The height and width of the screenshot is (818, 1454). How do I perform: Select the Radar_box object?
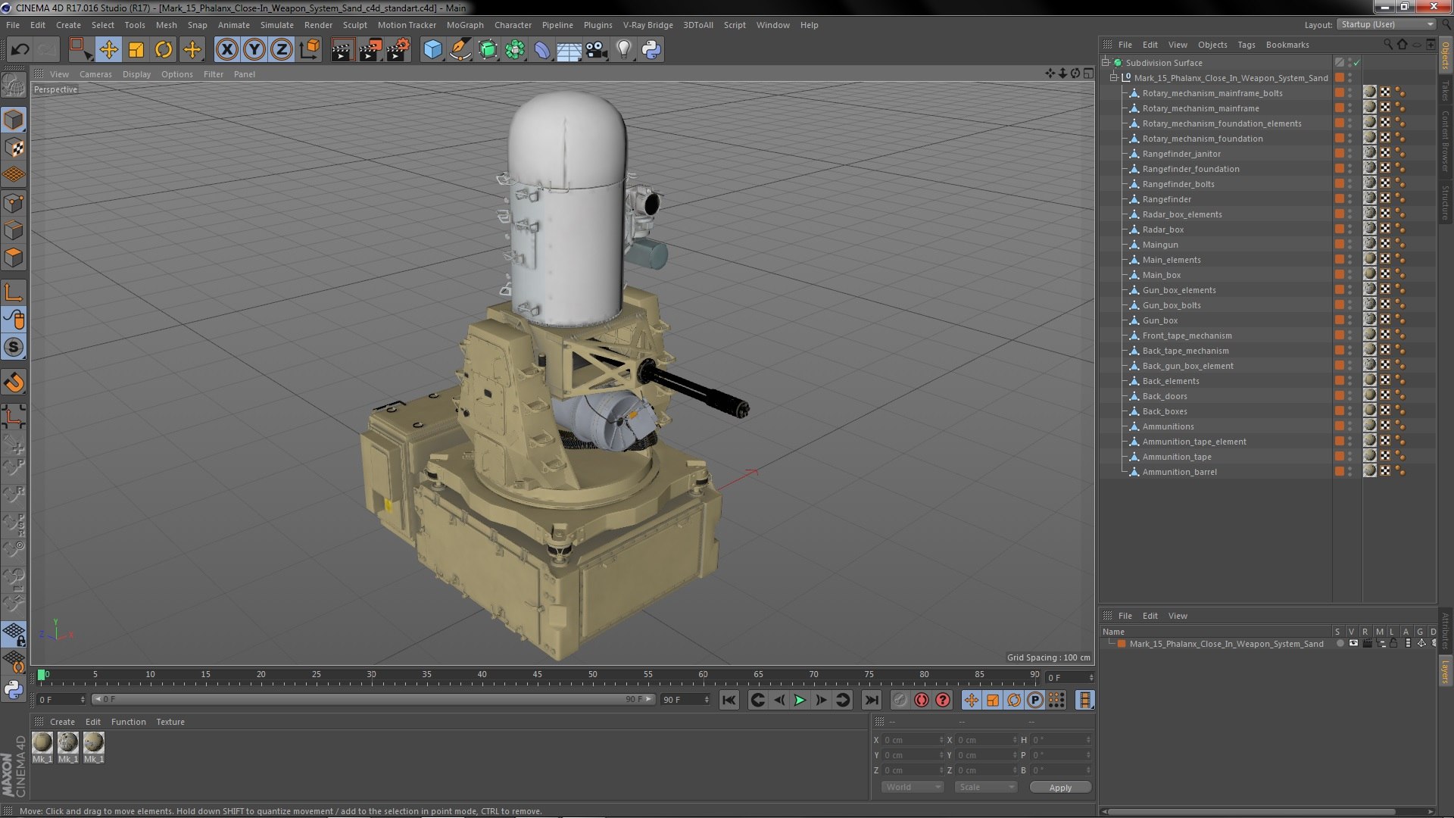1162,229
